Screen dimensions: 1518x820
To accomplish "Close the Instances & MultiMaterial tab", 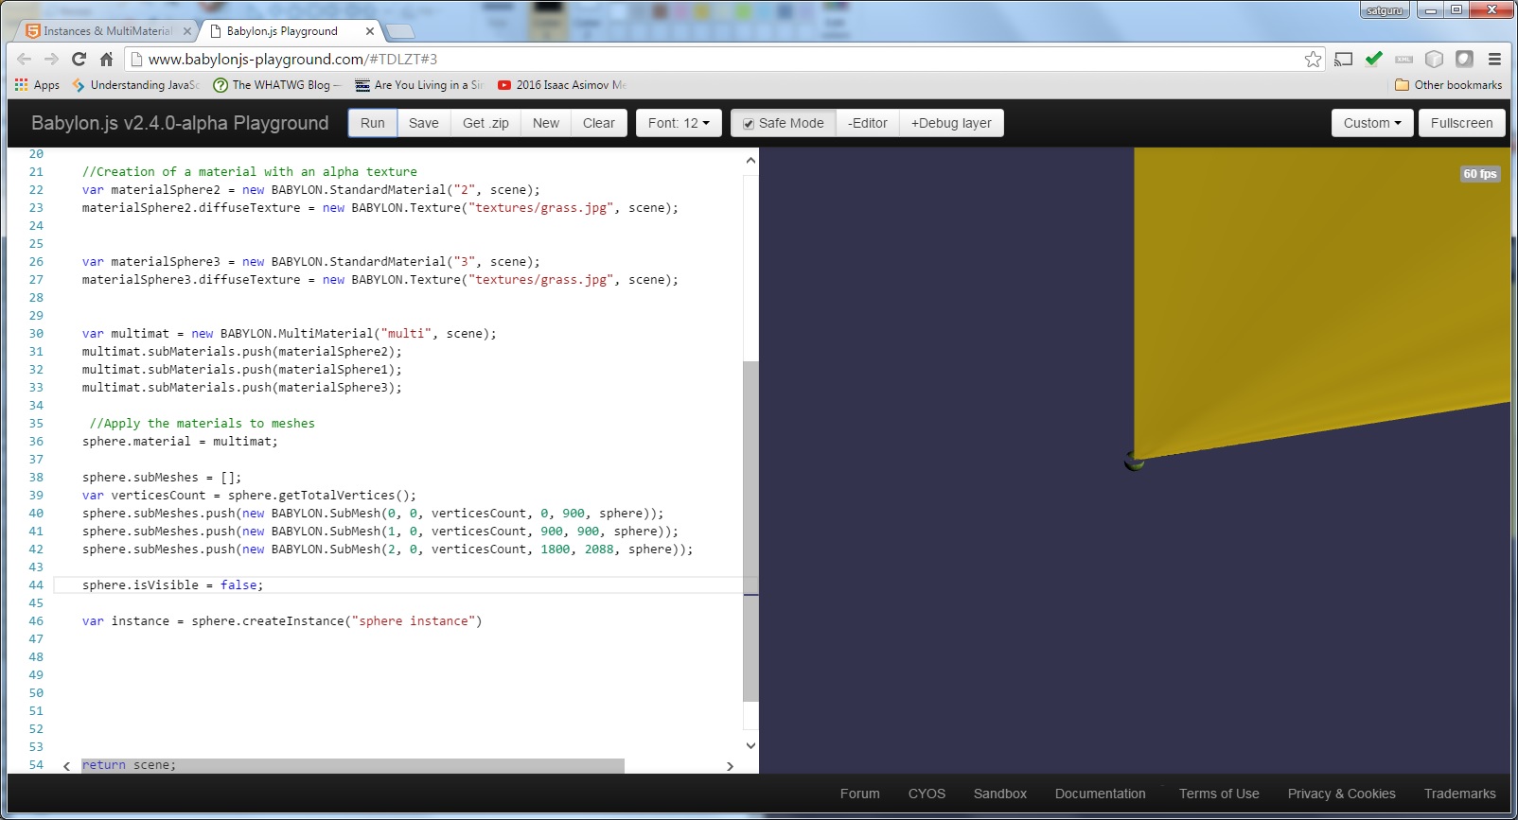I will point(187,31).
